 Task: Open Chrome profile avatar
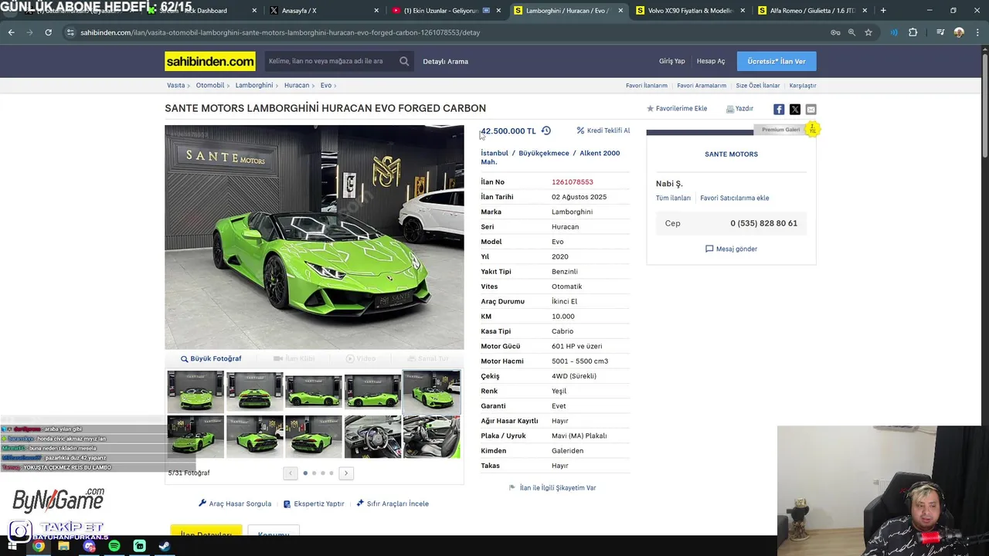tap(959, 32)
